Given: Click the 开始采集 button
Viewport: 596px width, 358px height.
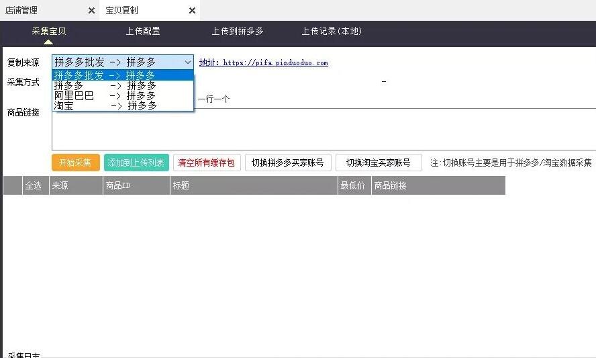Looking at the screenshot, I should coord(76,163).
